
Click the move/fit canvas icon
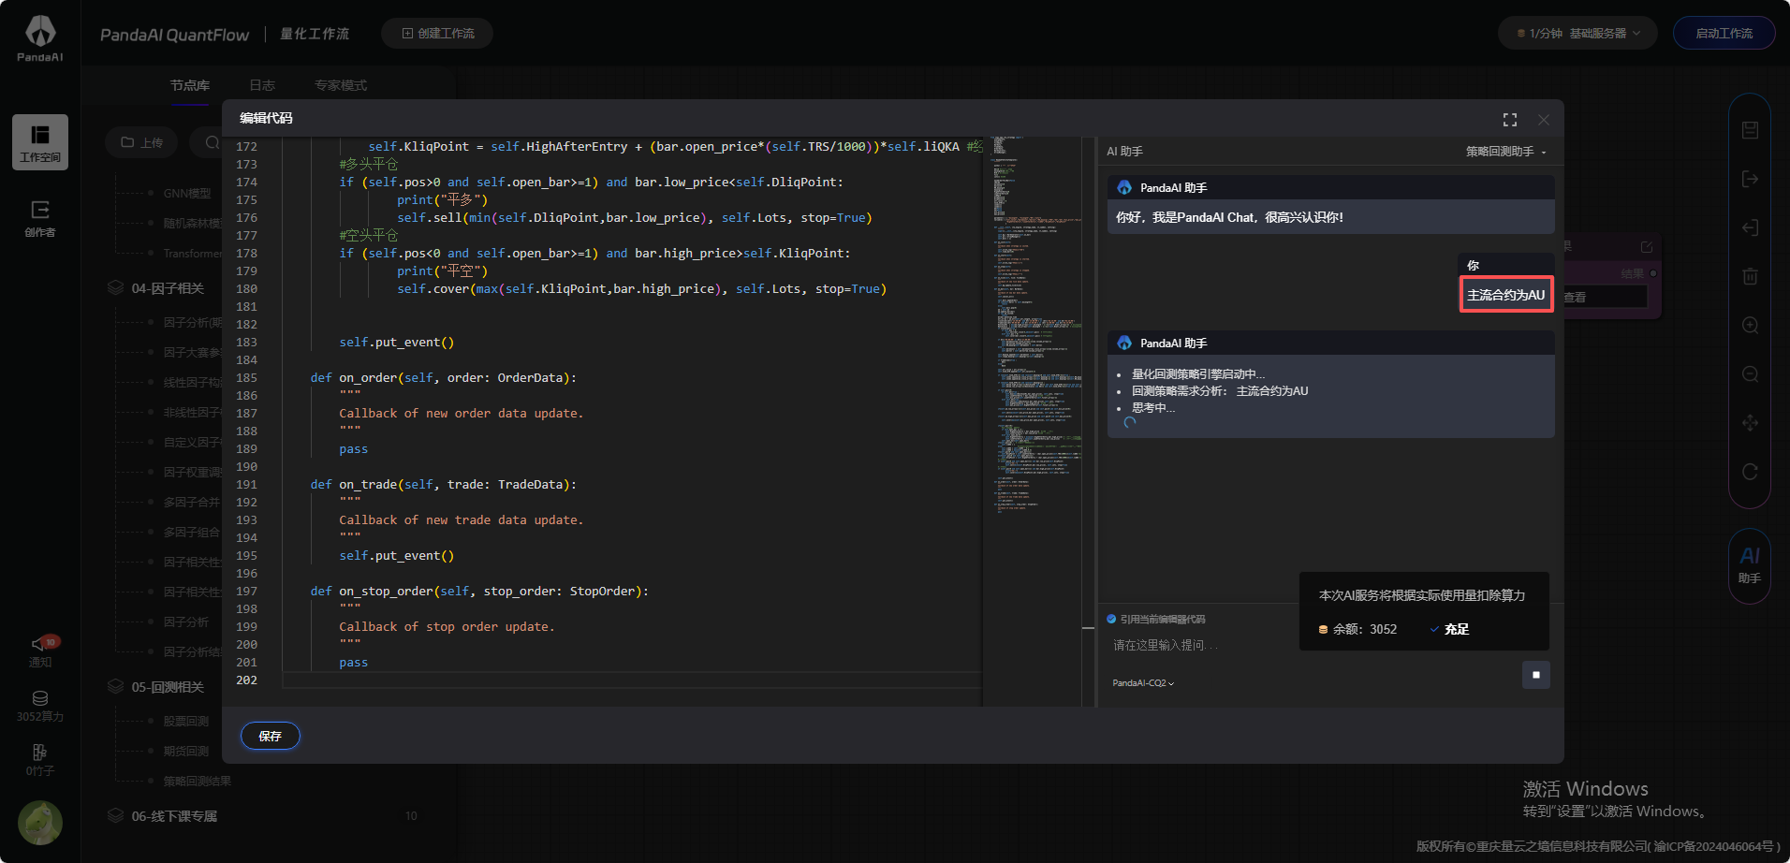[1750, 423]
